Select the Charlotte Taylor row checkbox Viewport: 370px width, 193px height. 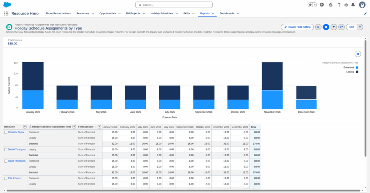click(x=5, y=132)
